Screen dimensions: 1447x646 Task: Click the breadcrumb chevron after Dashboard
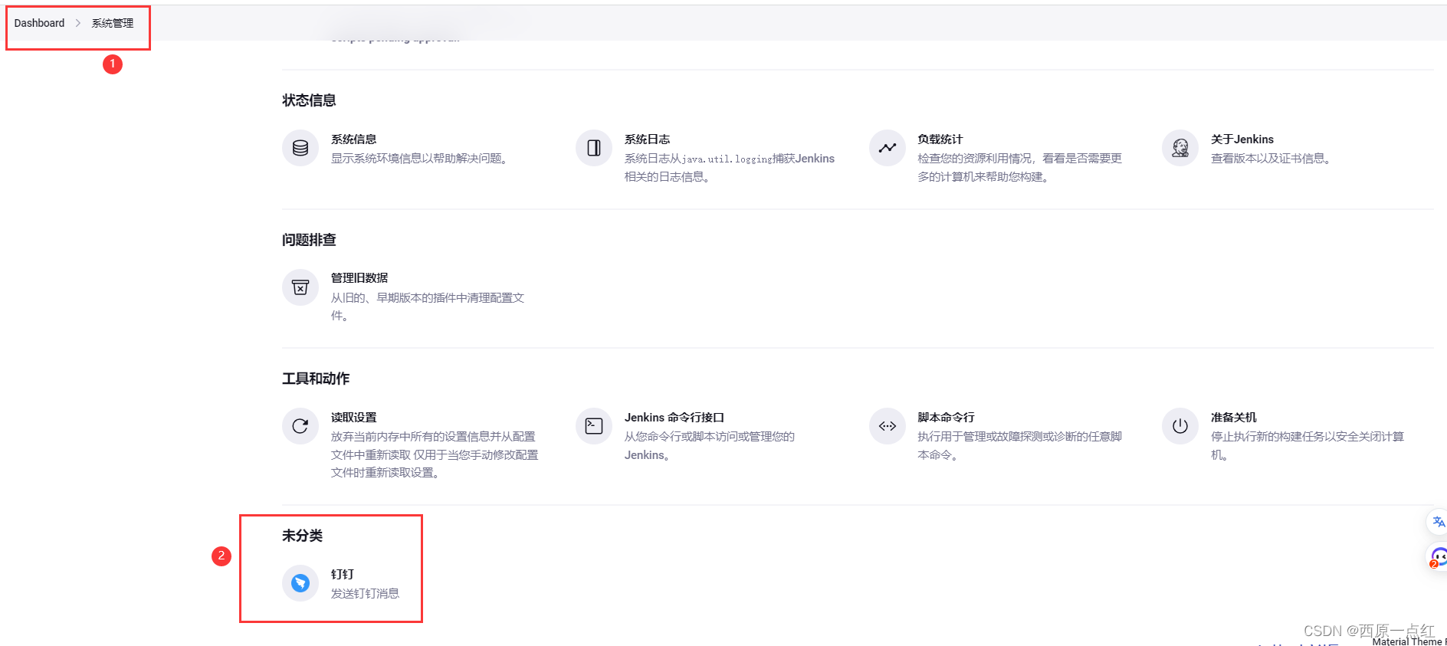(78, 23)
